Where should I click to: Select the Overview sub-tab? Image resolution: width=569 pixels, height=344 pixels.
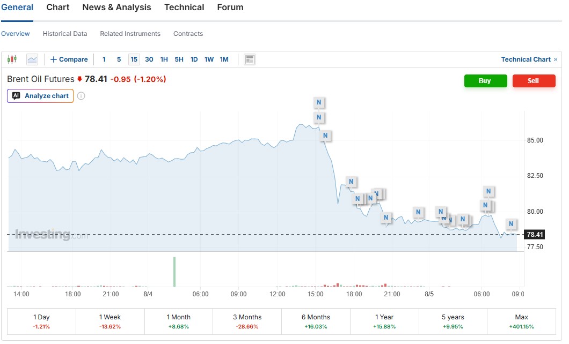(x=15, y=34)
